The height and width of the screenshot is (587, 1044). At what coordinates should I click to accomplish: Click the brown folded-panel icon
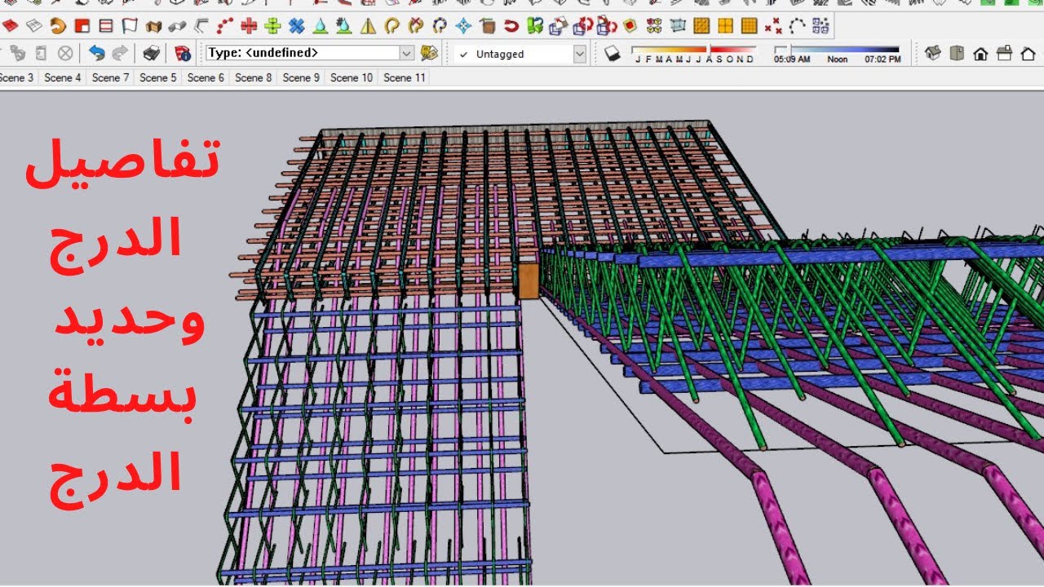tap(153, 26)
